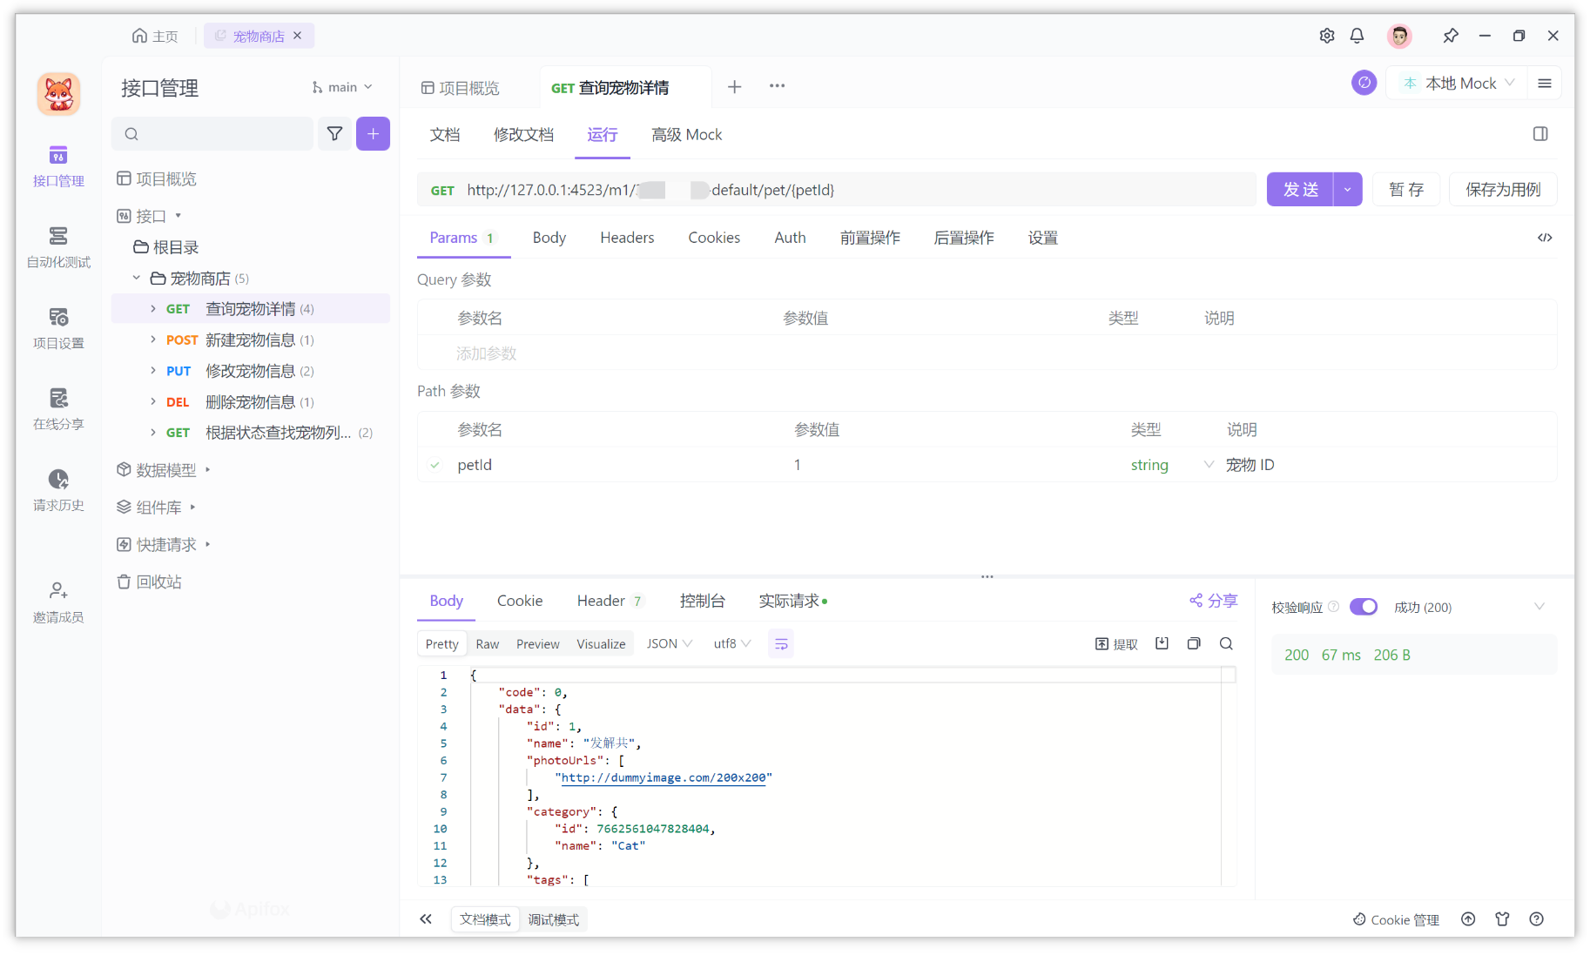Open search in response body via magnifier icon

[x=1226, y=643]
